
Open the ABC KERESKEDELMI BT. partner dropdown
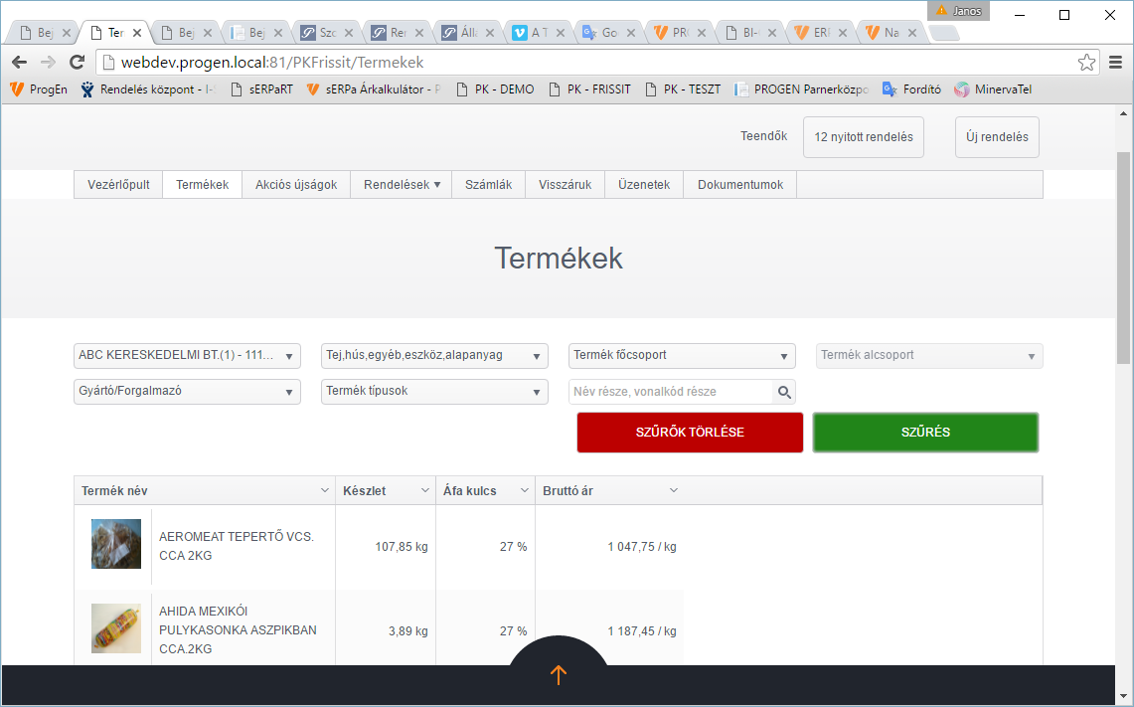point(187,355)
